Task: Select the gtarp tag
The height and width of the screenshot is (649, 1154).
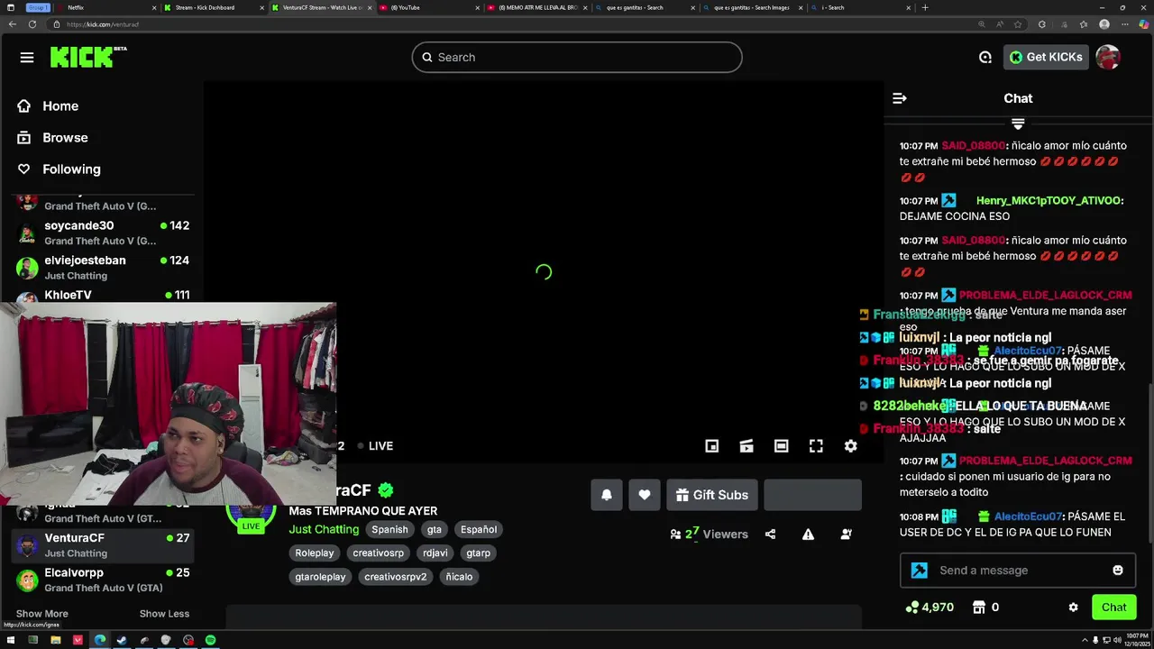Action: (478, 553)
